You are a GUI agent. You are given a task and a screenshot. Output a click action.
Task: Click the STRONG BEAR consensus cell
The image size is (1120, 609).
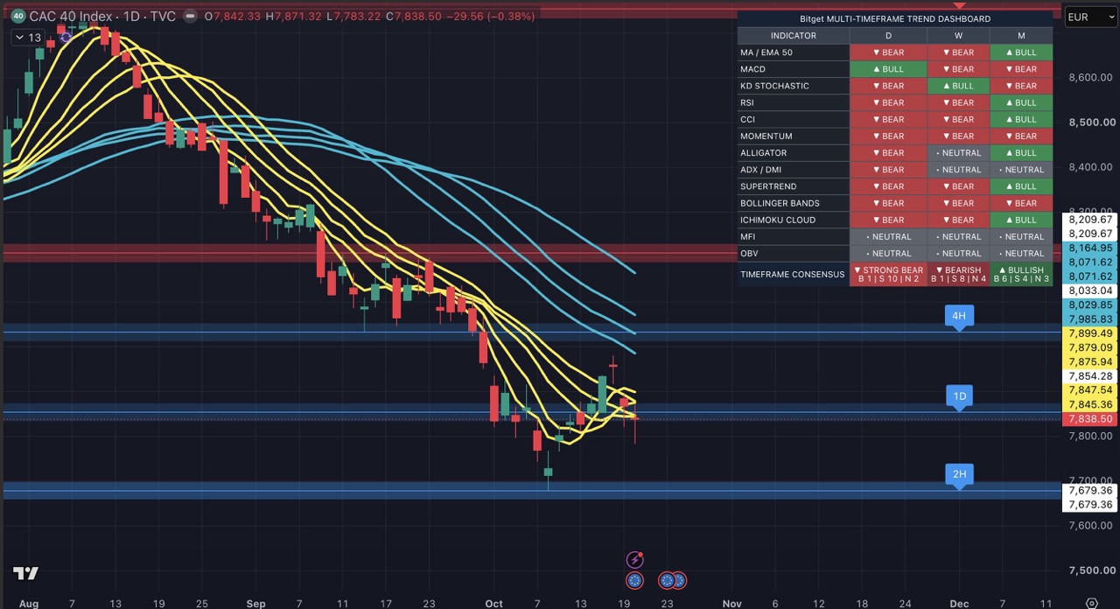pyautogui.click(x=888, y=274)
